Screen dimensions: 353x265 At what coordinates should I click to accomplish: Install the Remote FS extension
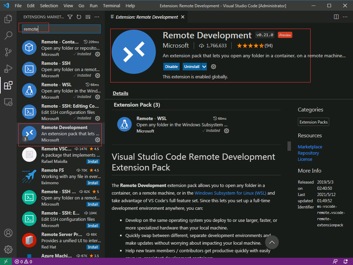point(93,183)
